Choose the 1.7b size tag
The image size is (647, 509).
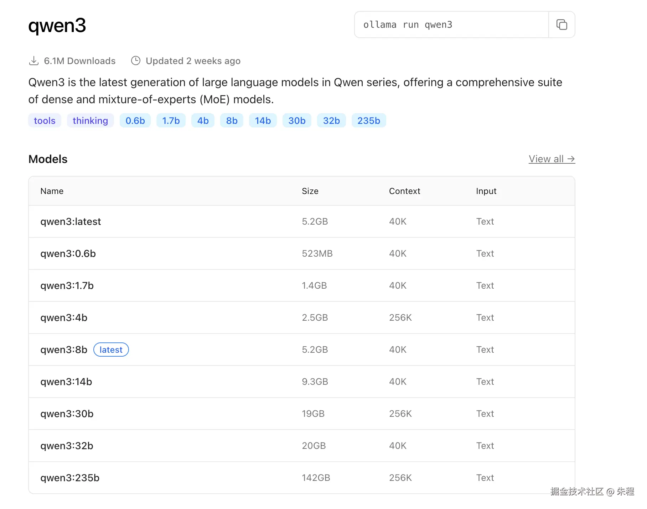pyautogui.click(x=171, y=121)
